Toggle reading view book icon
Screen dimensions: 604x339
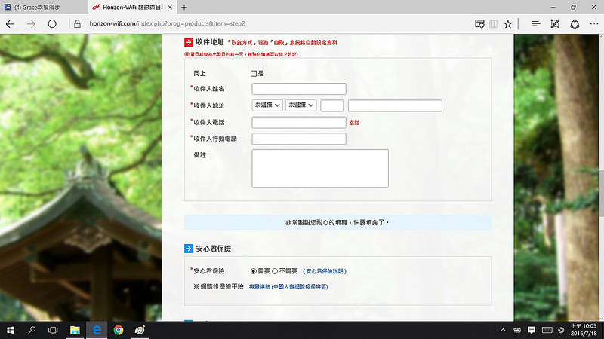click(494, 24)
